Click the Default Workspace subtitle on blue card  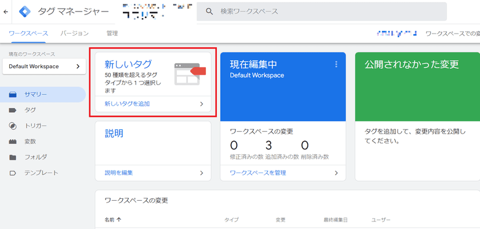pos(257,75)
